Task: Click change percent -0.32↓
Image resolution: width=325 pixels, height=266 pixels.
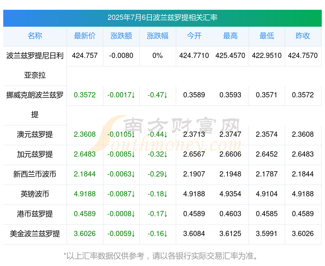Action: (x=158, y=154)
